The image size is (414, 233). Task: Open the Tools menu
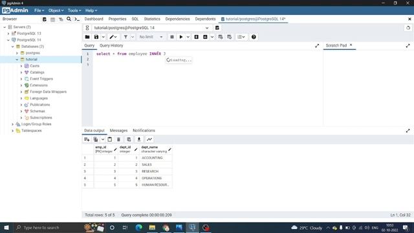coord(74,10)
